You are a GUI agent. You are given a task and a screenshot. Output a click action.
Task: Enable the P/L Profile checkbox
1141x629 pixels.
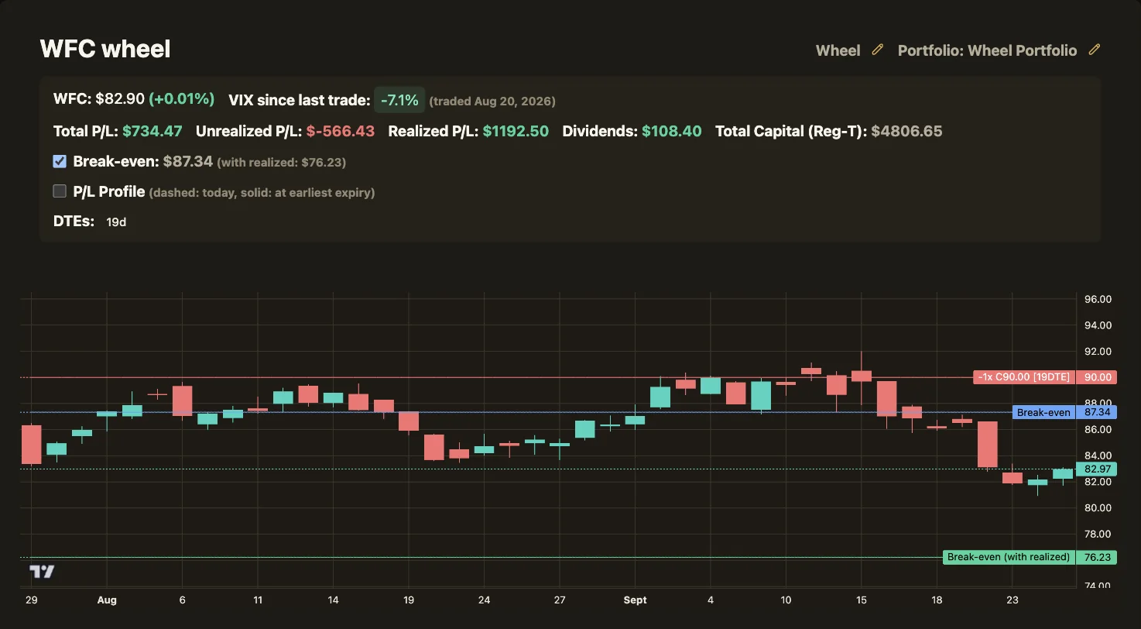[x=60, y=191]
